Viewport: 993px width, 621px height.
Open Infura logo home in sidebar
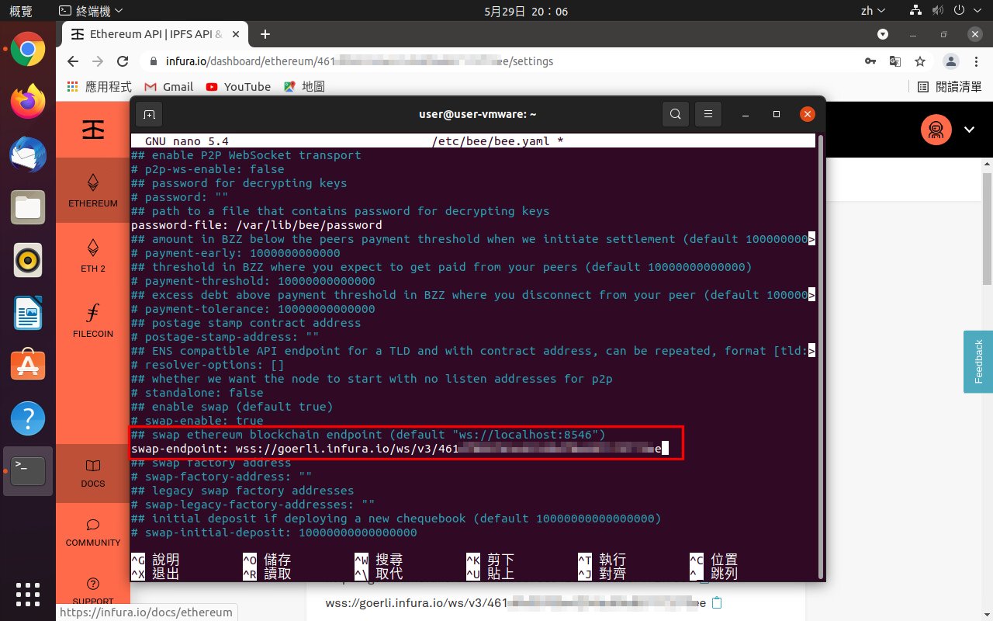pyautogui.click(x=93, y=130)
